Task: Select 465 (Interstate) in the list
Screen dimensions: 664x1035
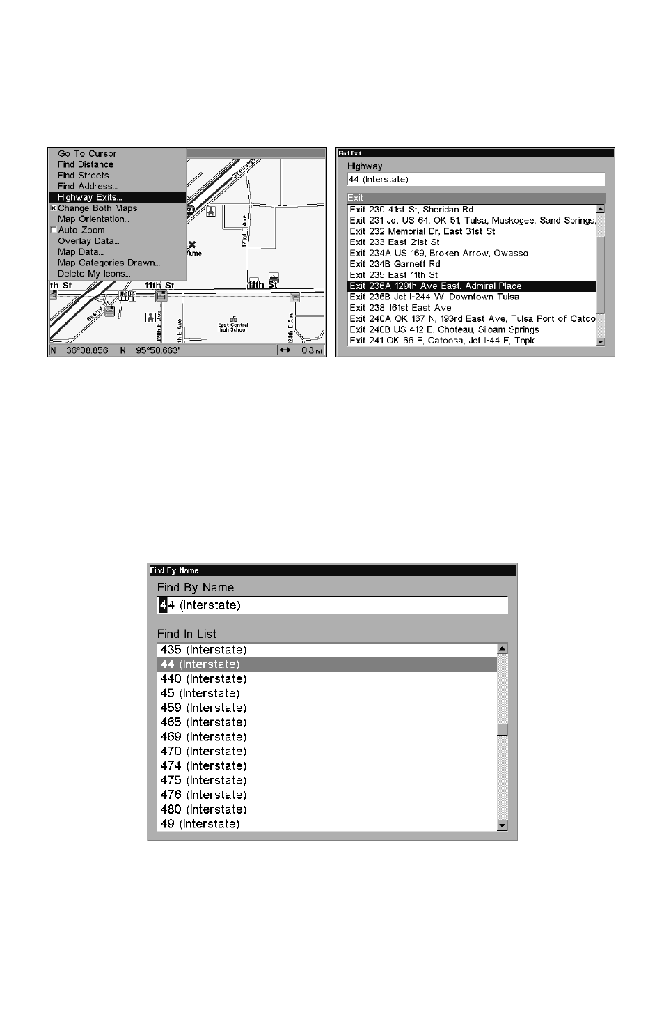Action: 327,723
